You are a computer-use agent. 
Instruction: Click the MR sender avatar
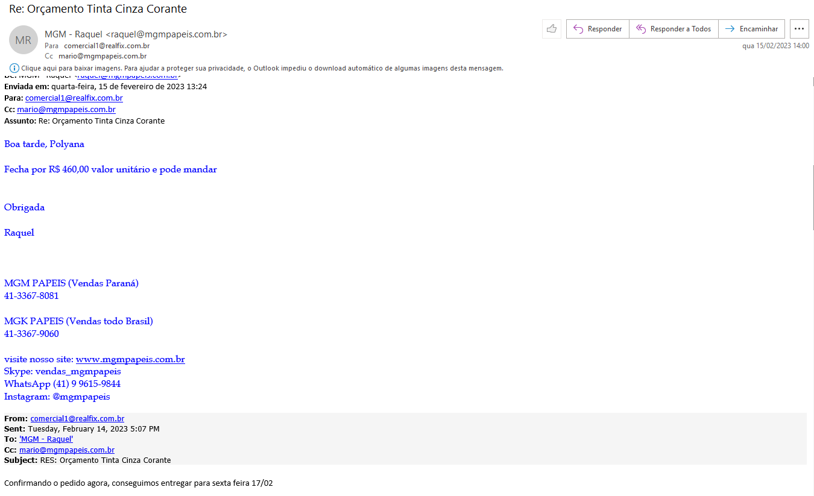[x=24, y=40]
